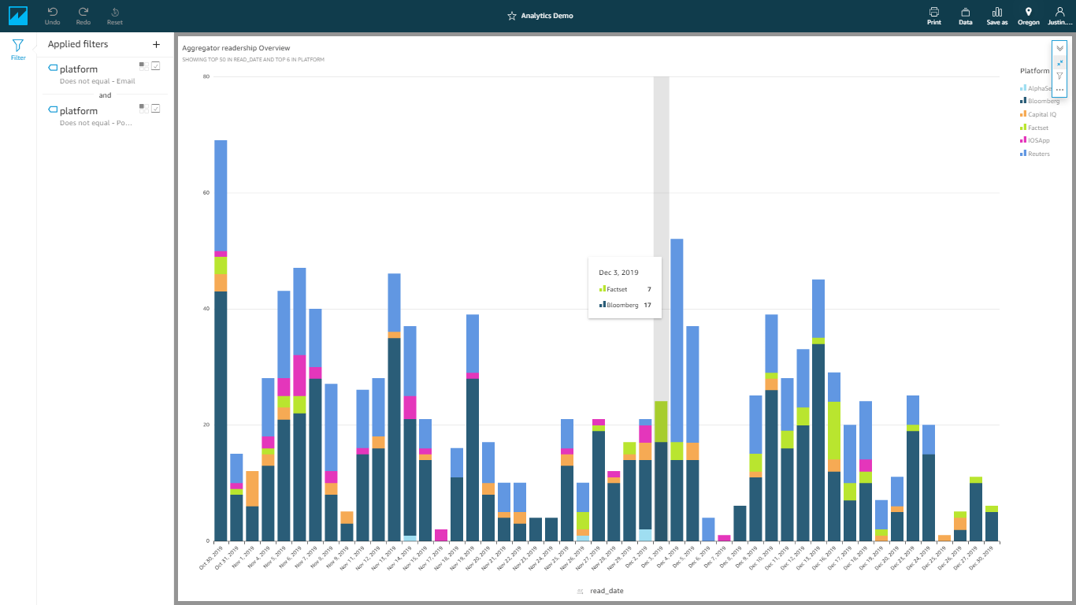Screen dimensions: 1076x605
Task: Toggle the scope grid icon for the first platform filter
Action: pos(143,66)
